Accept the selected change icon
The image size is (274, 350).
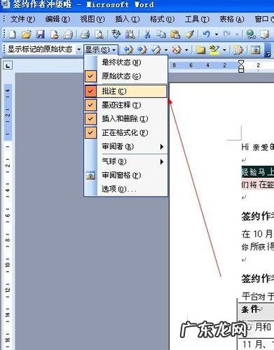[x=156, y=50]
